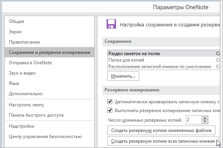Click the Изменить... button
223x148 pixels.
coord(123,76)
